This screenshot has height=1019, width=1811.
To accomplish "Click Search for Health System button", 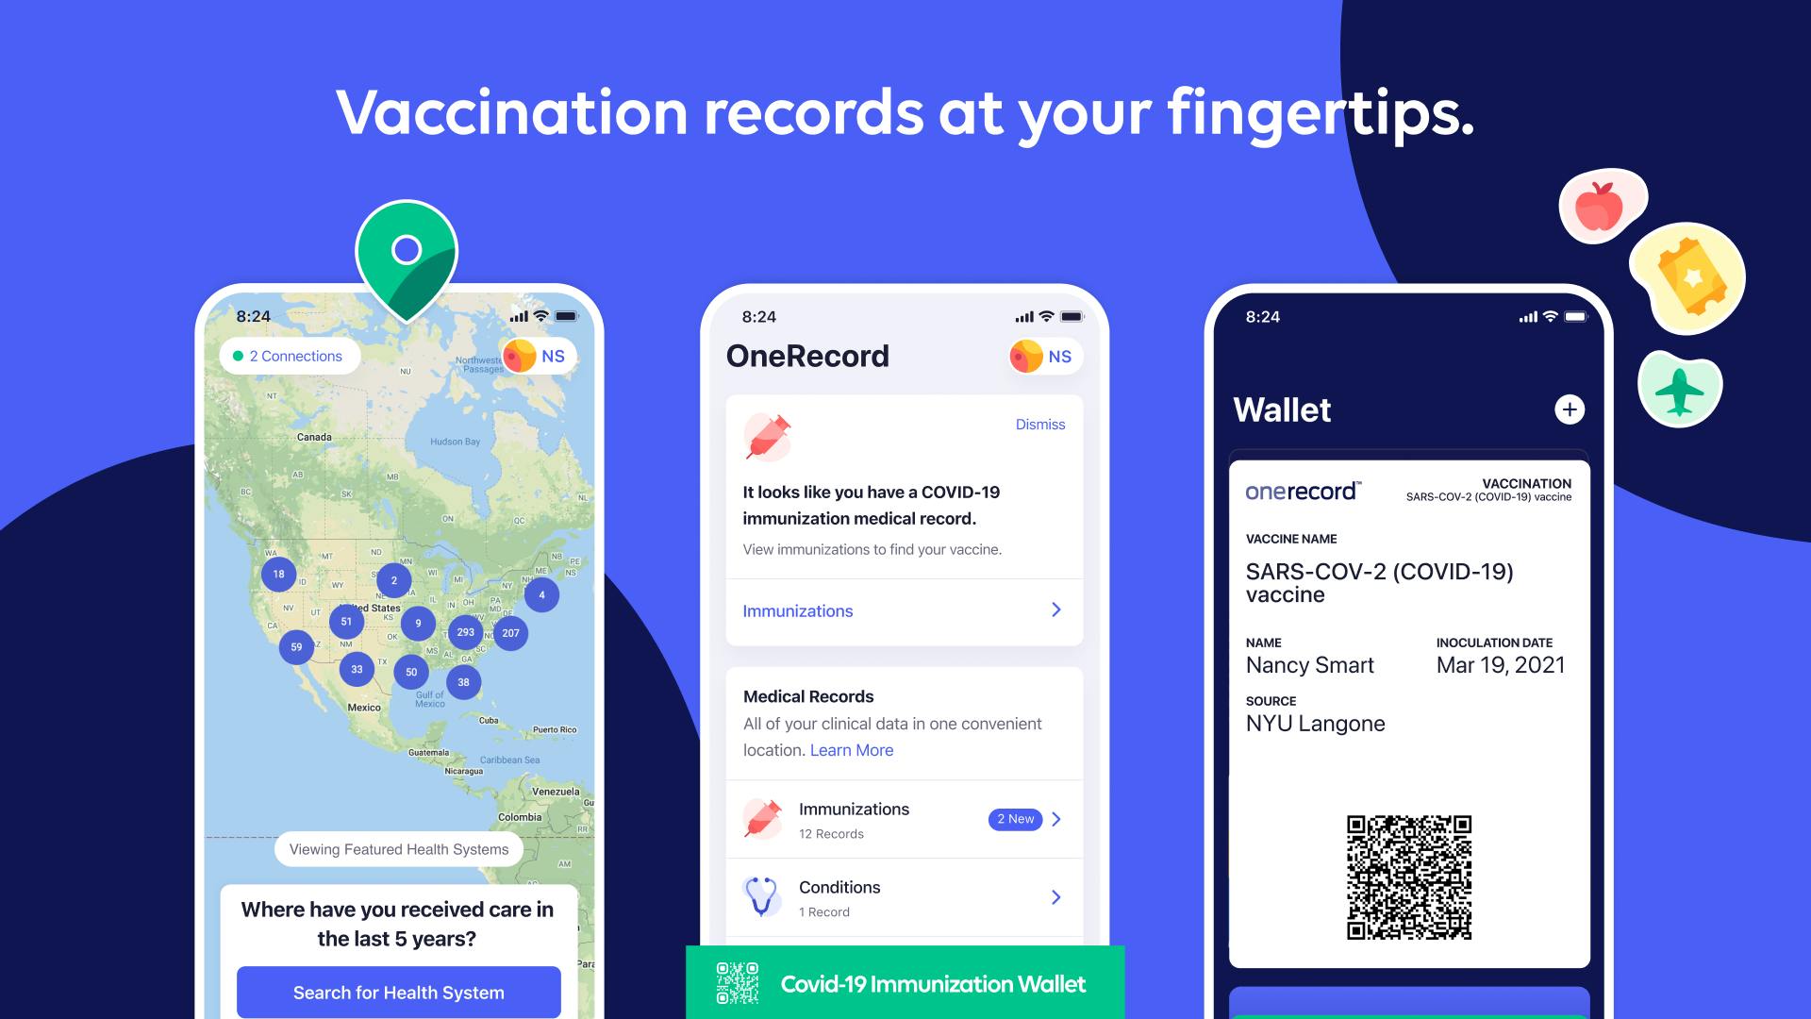I will pos(401,991).
